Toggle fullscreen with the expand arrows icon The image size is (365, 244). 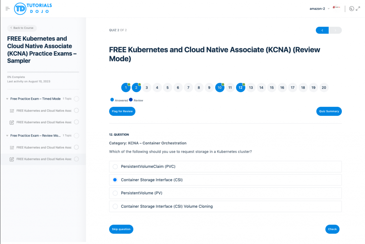pyautogui.click(x=358, y=9)
